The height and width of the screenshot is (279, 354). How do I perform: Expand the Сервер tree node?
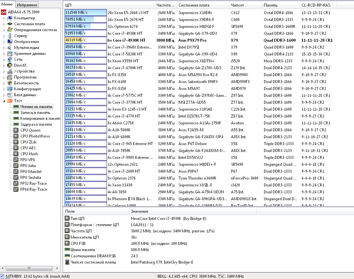pos(4,36)
